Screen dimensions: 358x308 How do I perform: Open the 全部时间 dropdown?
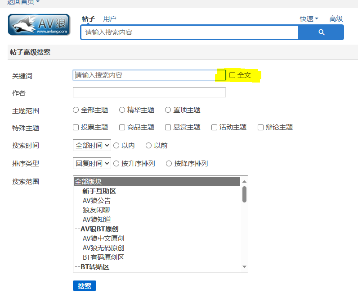[92, 146]
